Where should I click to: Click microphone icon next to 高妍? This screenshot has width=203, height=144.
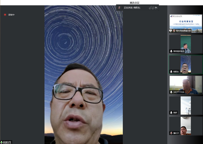click(171, 113)
